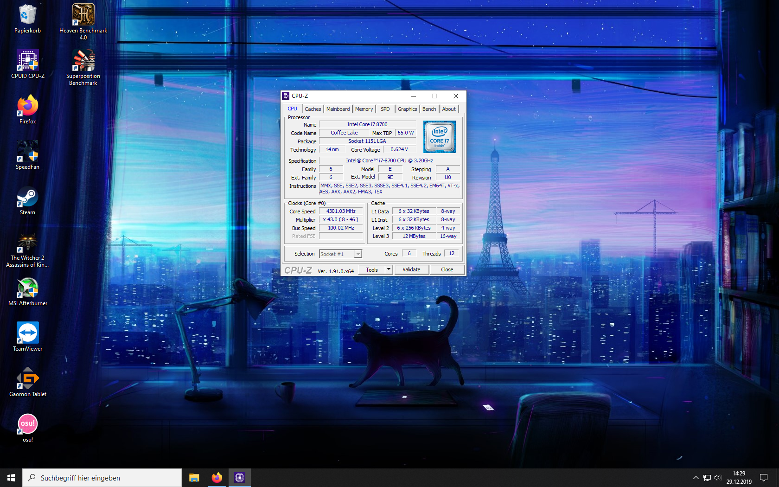This screenshot has height=487, width=779.
Task: Click the Close button in CPU-Z
Action: 447,269
